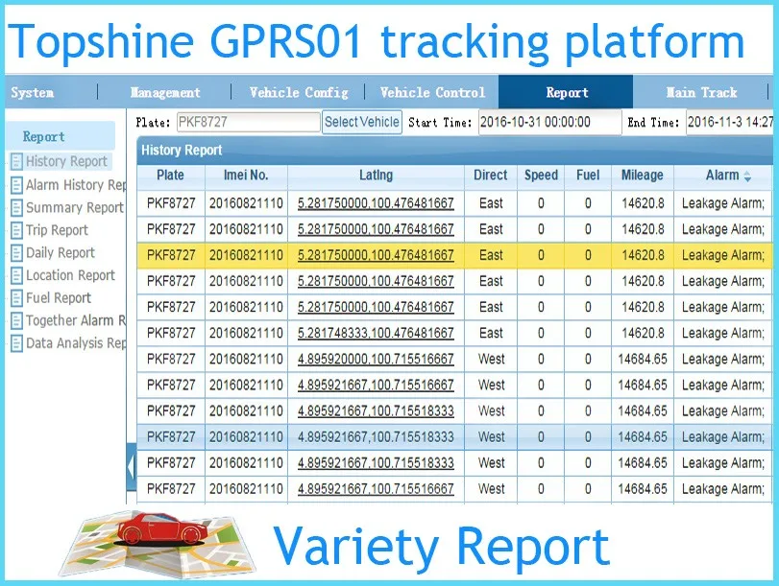The height and width of the screenshot is (586, 779).
Task: Click the Location Report sidebar icon
Action: coord(16,275)
